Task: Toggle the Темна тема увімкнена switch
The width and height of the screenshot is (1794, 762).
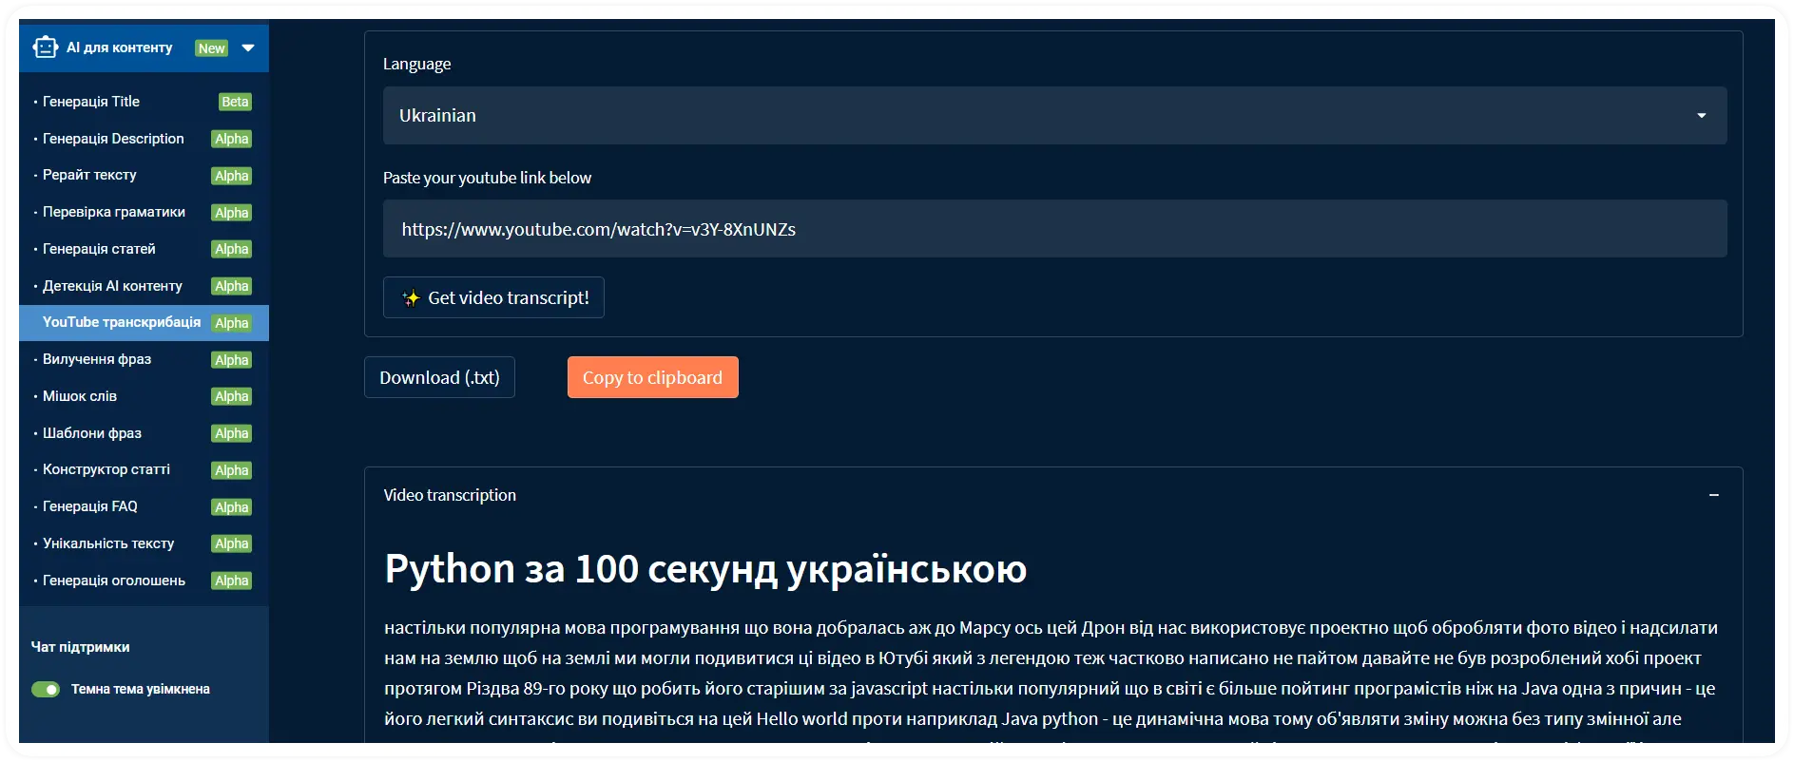Action: pyautogui.click(x=46, y=689)
